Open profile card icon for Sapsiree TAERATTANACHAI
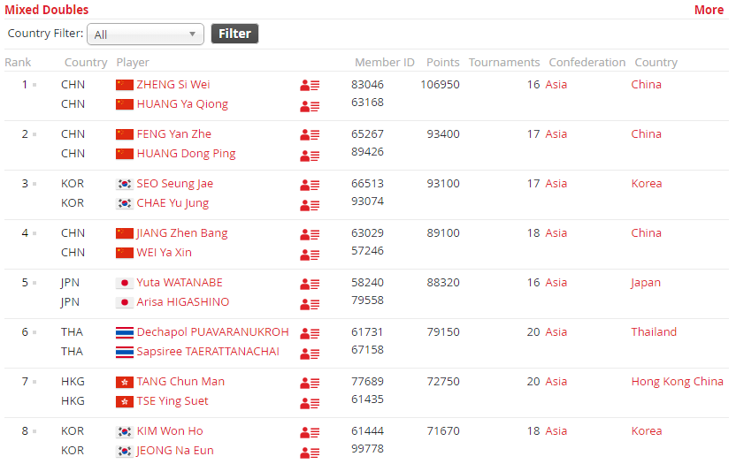The image size is (736, 464). tap(310, 354)
